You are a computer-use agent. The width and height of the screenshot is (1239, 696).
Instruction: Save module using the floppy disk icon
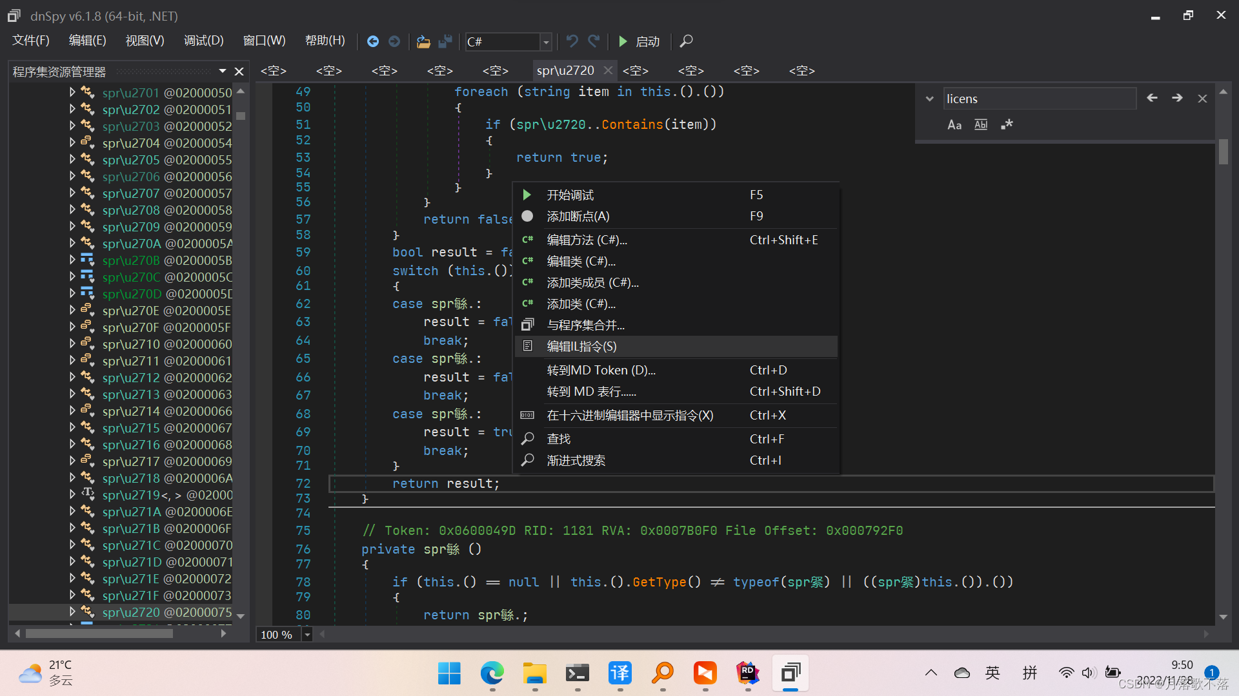click(445, 41)
